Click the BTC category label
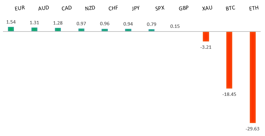Viewport: 265px width, 136px height. (x=230, y=8)
